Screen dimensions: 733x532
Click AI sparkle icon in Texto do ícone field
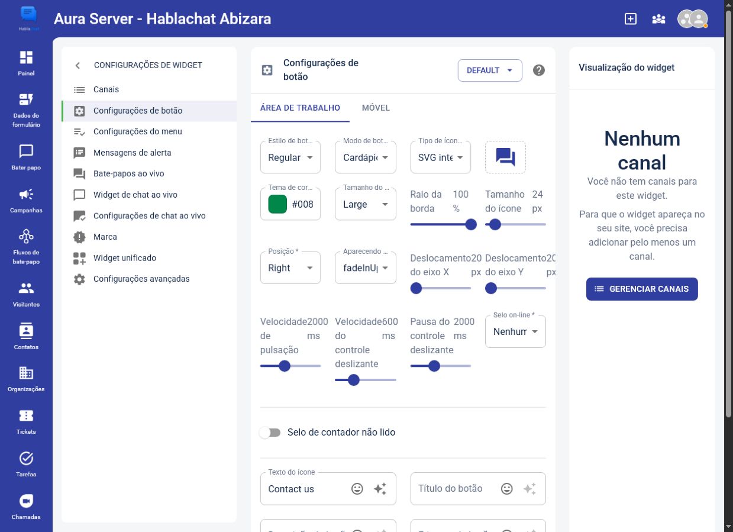[x=380, y=489]
